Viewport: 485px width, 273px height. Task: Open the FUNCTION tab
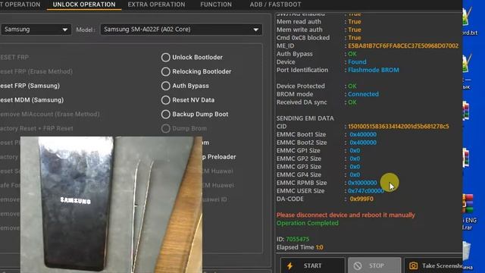pos(216,5)
